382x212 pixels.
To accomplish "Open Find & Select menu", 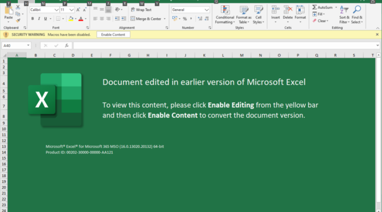I will click(x=357, y=15).
